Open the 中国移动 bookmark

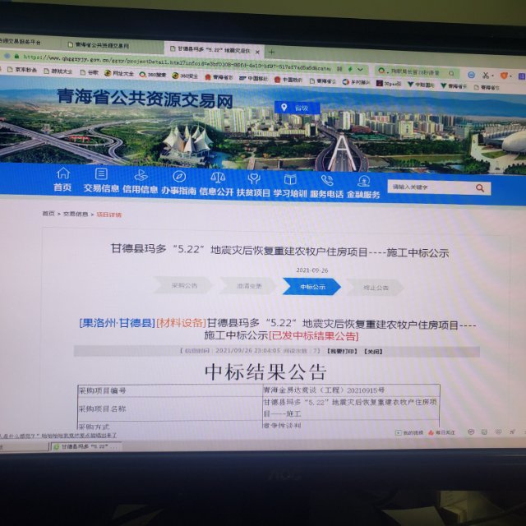coord(254,78)
